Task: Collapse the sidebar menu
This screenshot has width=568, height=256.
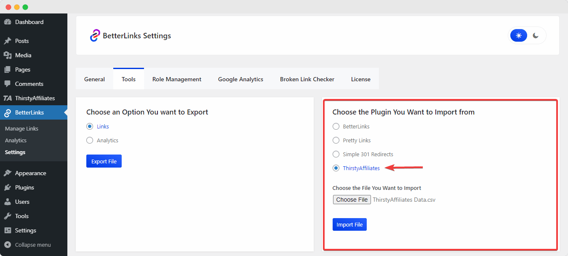Action: point(34,245)
